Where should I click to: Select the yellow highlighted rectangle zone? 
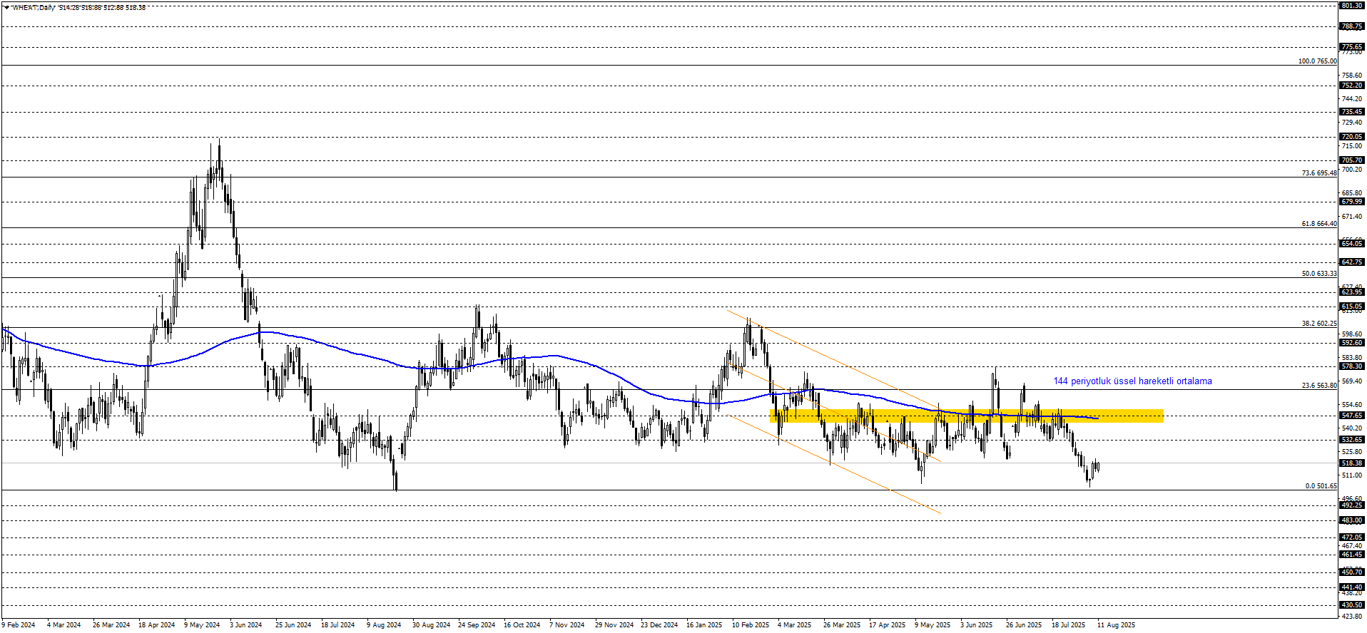pyautogui.click(x=967, y=416)
